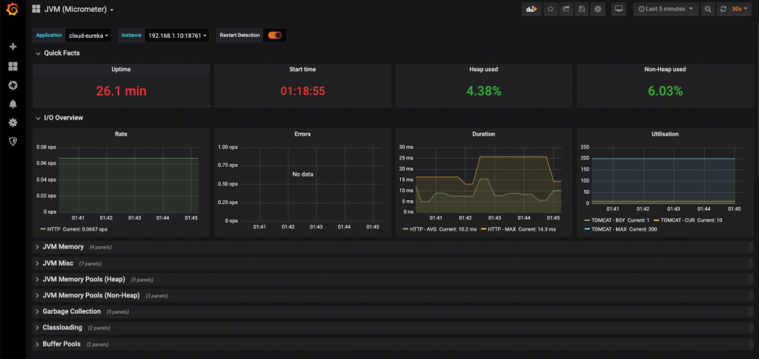Expand the Buffer Pools row
This screenshot has height=359, width=759.
point(58,344)
